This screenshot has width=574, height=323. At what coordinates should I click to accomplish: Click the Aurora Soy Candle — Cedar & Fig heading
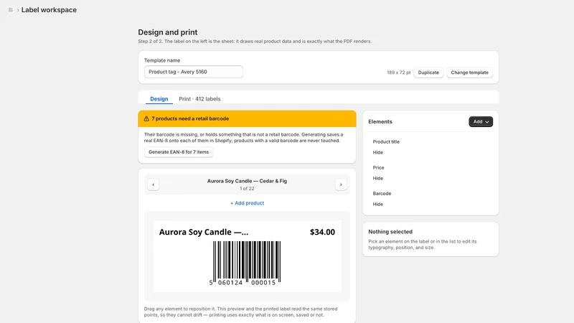coord(247,181)
